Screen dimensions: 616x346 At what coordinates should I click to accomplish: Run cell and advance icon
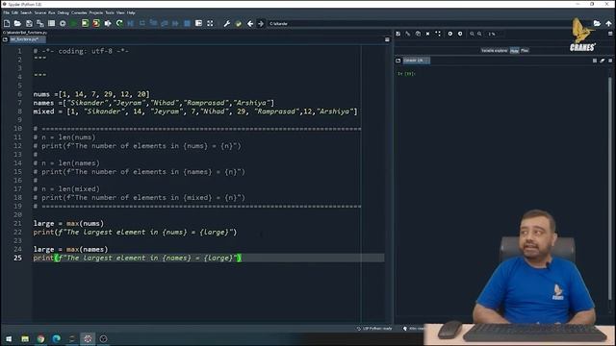coord(96,23)
